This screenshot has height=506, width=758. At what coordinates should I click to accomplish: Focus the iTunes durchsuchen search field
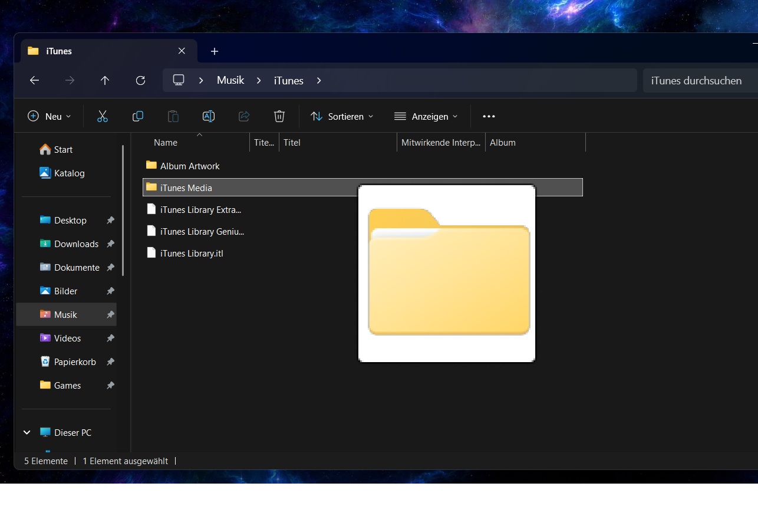pyautogui.click(x=700, y=81)
